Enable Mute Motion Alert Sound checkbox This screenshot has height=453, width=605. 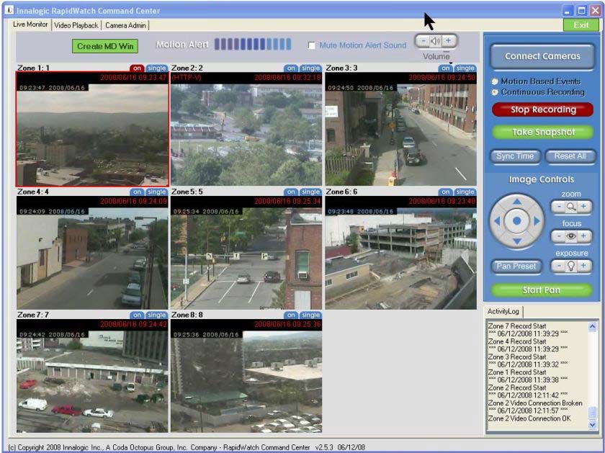tap(311, 45)
